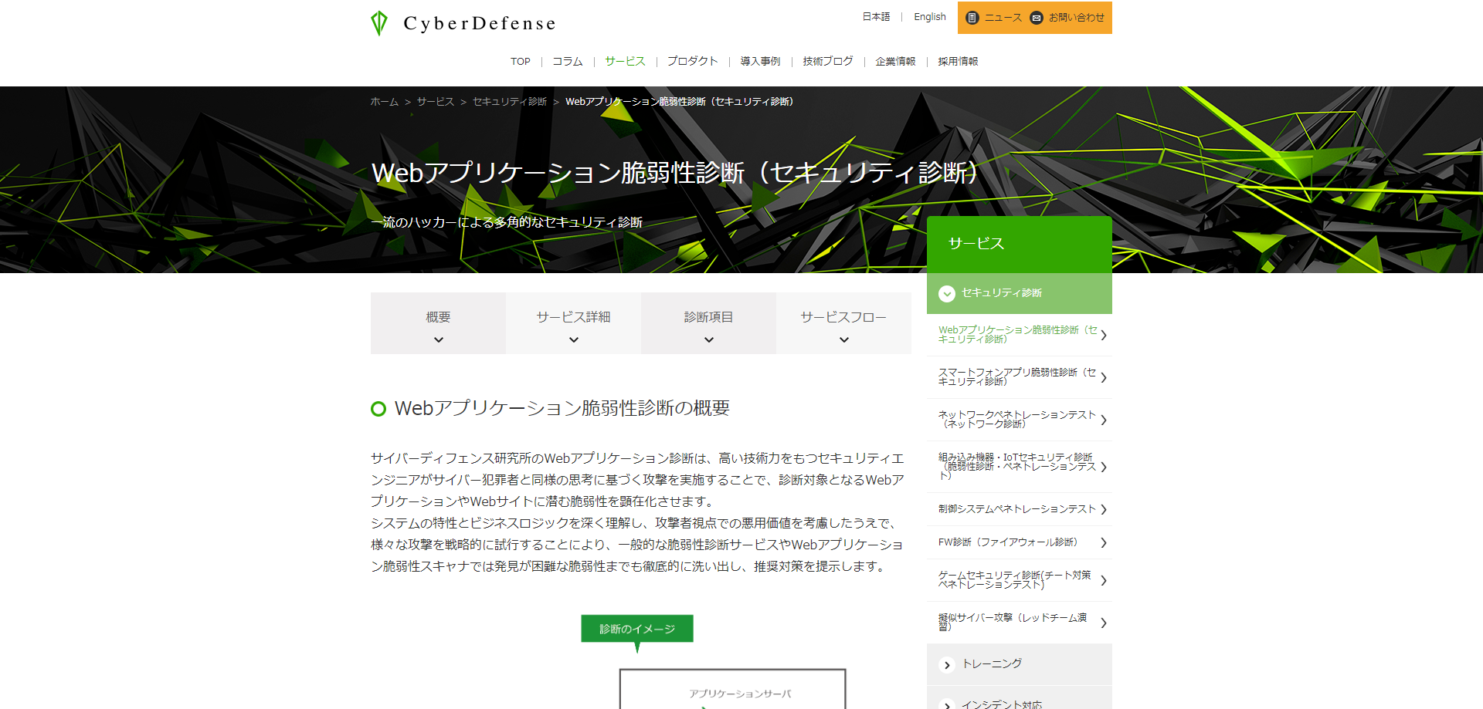
Task: Collapse the セキュリティ診断 sidebar section
Action: coord(1020,293)
